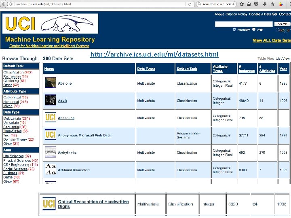Click the UCI icon beside Anonymous Microsoft Web Data

pyautogui.click(x=51, y=134)
